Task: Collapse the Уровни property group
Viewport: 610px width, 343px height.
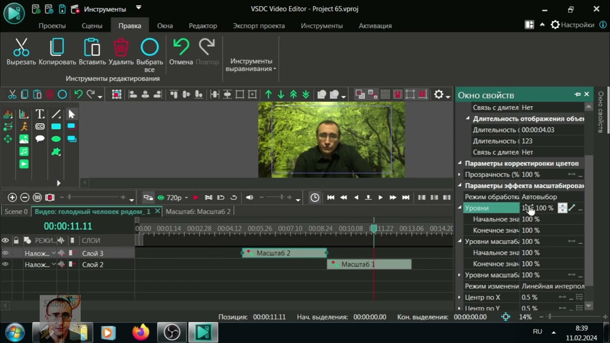Action: tap(460, 208)
